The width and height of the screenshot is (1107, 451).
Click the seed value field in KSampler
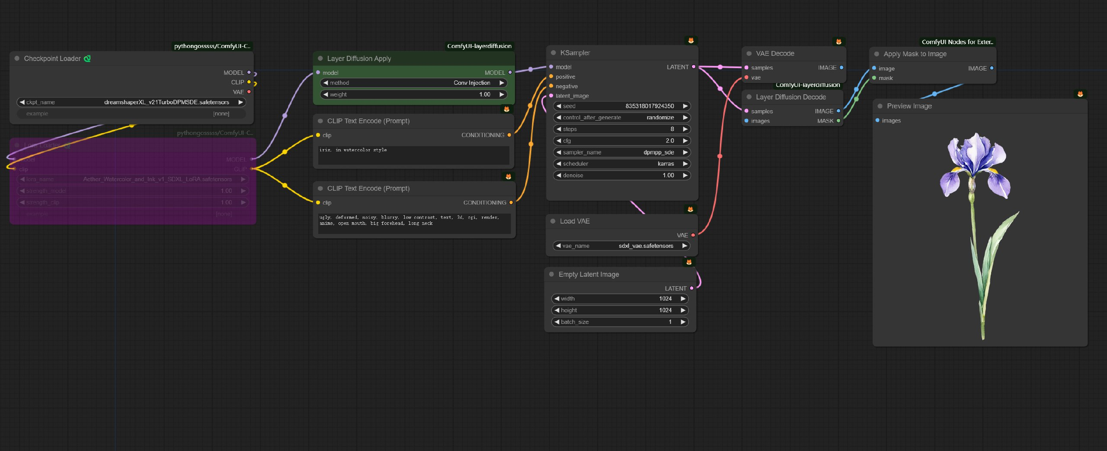622,106
